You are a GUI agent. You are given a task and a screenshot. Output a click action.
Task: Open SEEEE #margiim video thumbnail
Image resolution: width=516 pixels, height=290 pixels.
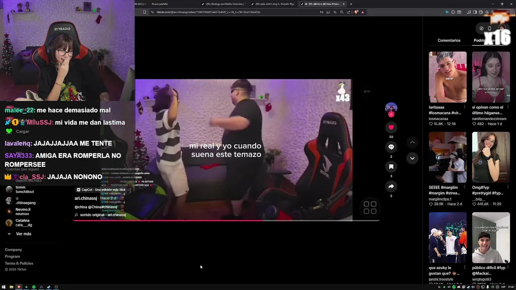447,157
